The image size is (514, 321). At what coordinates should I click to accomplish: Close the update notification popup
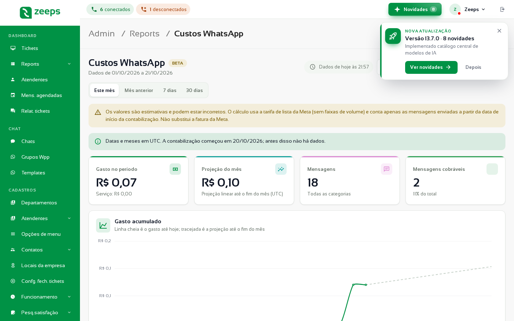coord(499,31)
